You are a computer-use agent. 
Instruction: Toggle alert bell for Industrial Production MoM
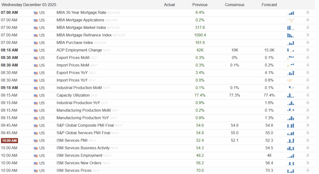click(308, 88)
